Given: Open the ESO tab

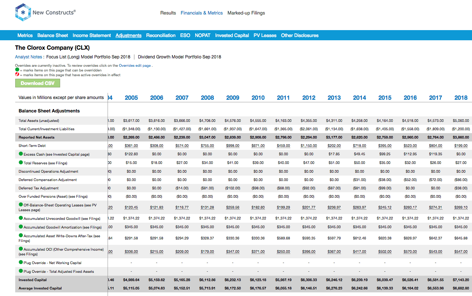Looking at the screenshot, I should (x=185, y=35).
